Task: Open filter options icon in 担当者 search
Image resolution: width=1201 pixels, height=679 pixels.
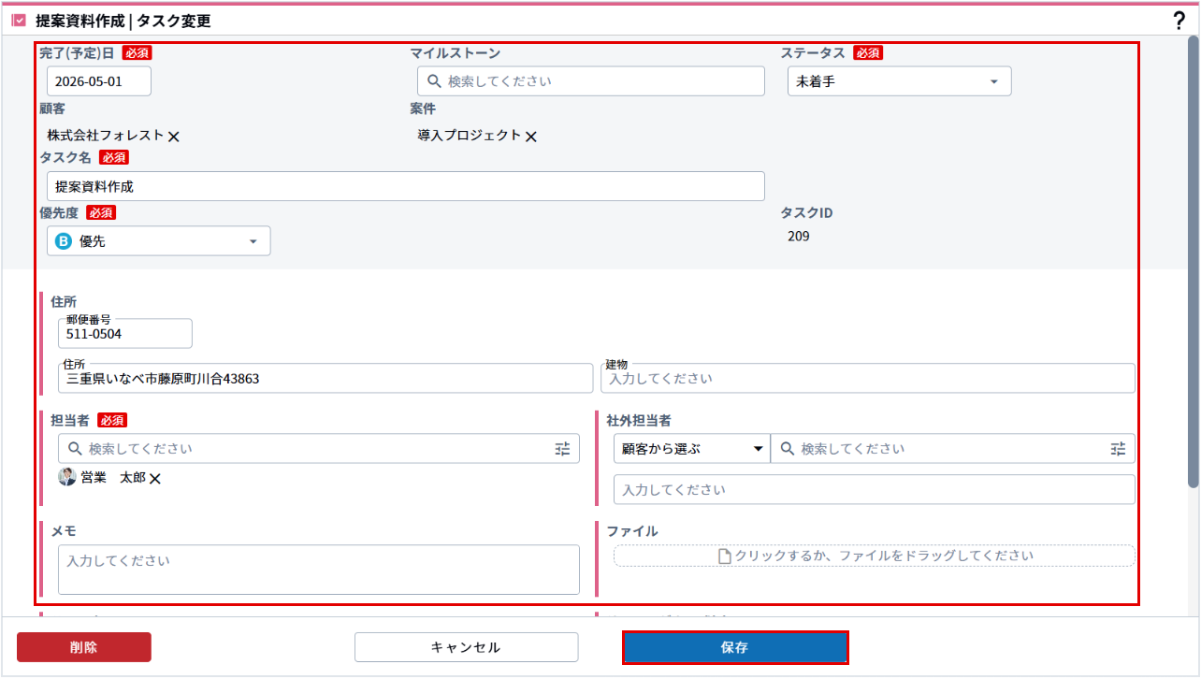Action: pyautogui.click(x=562, y=449)
